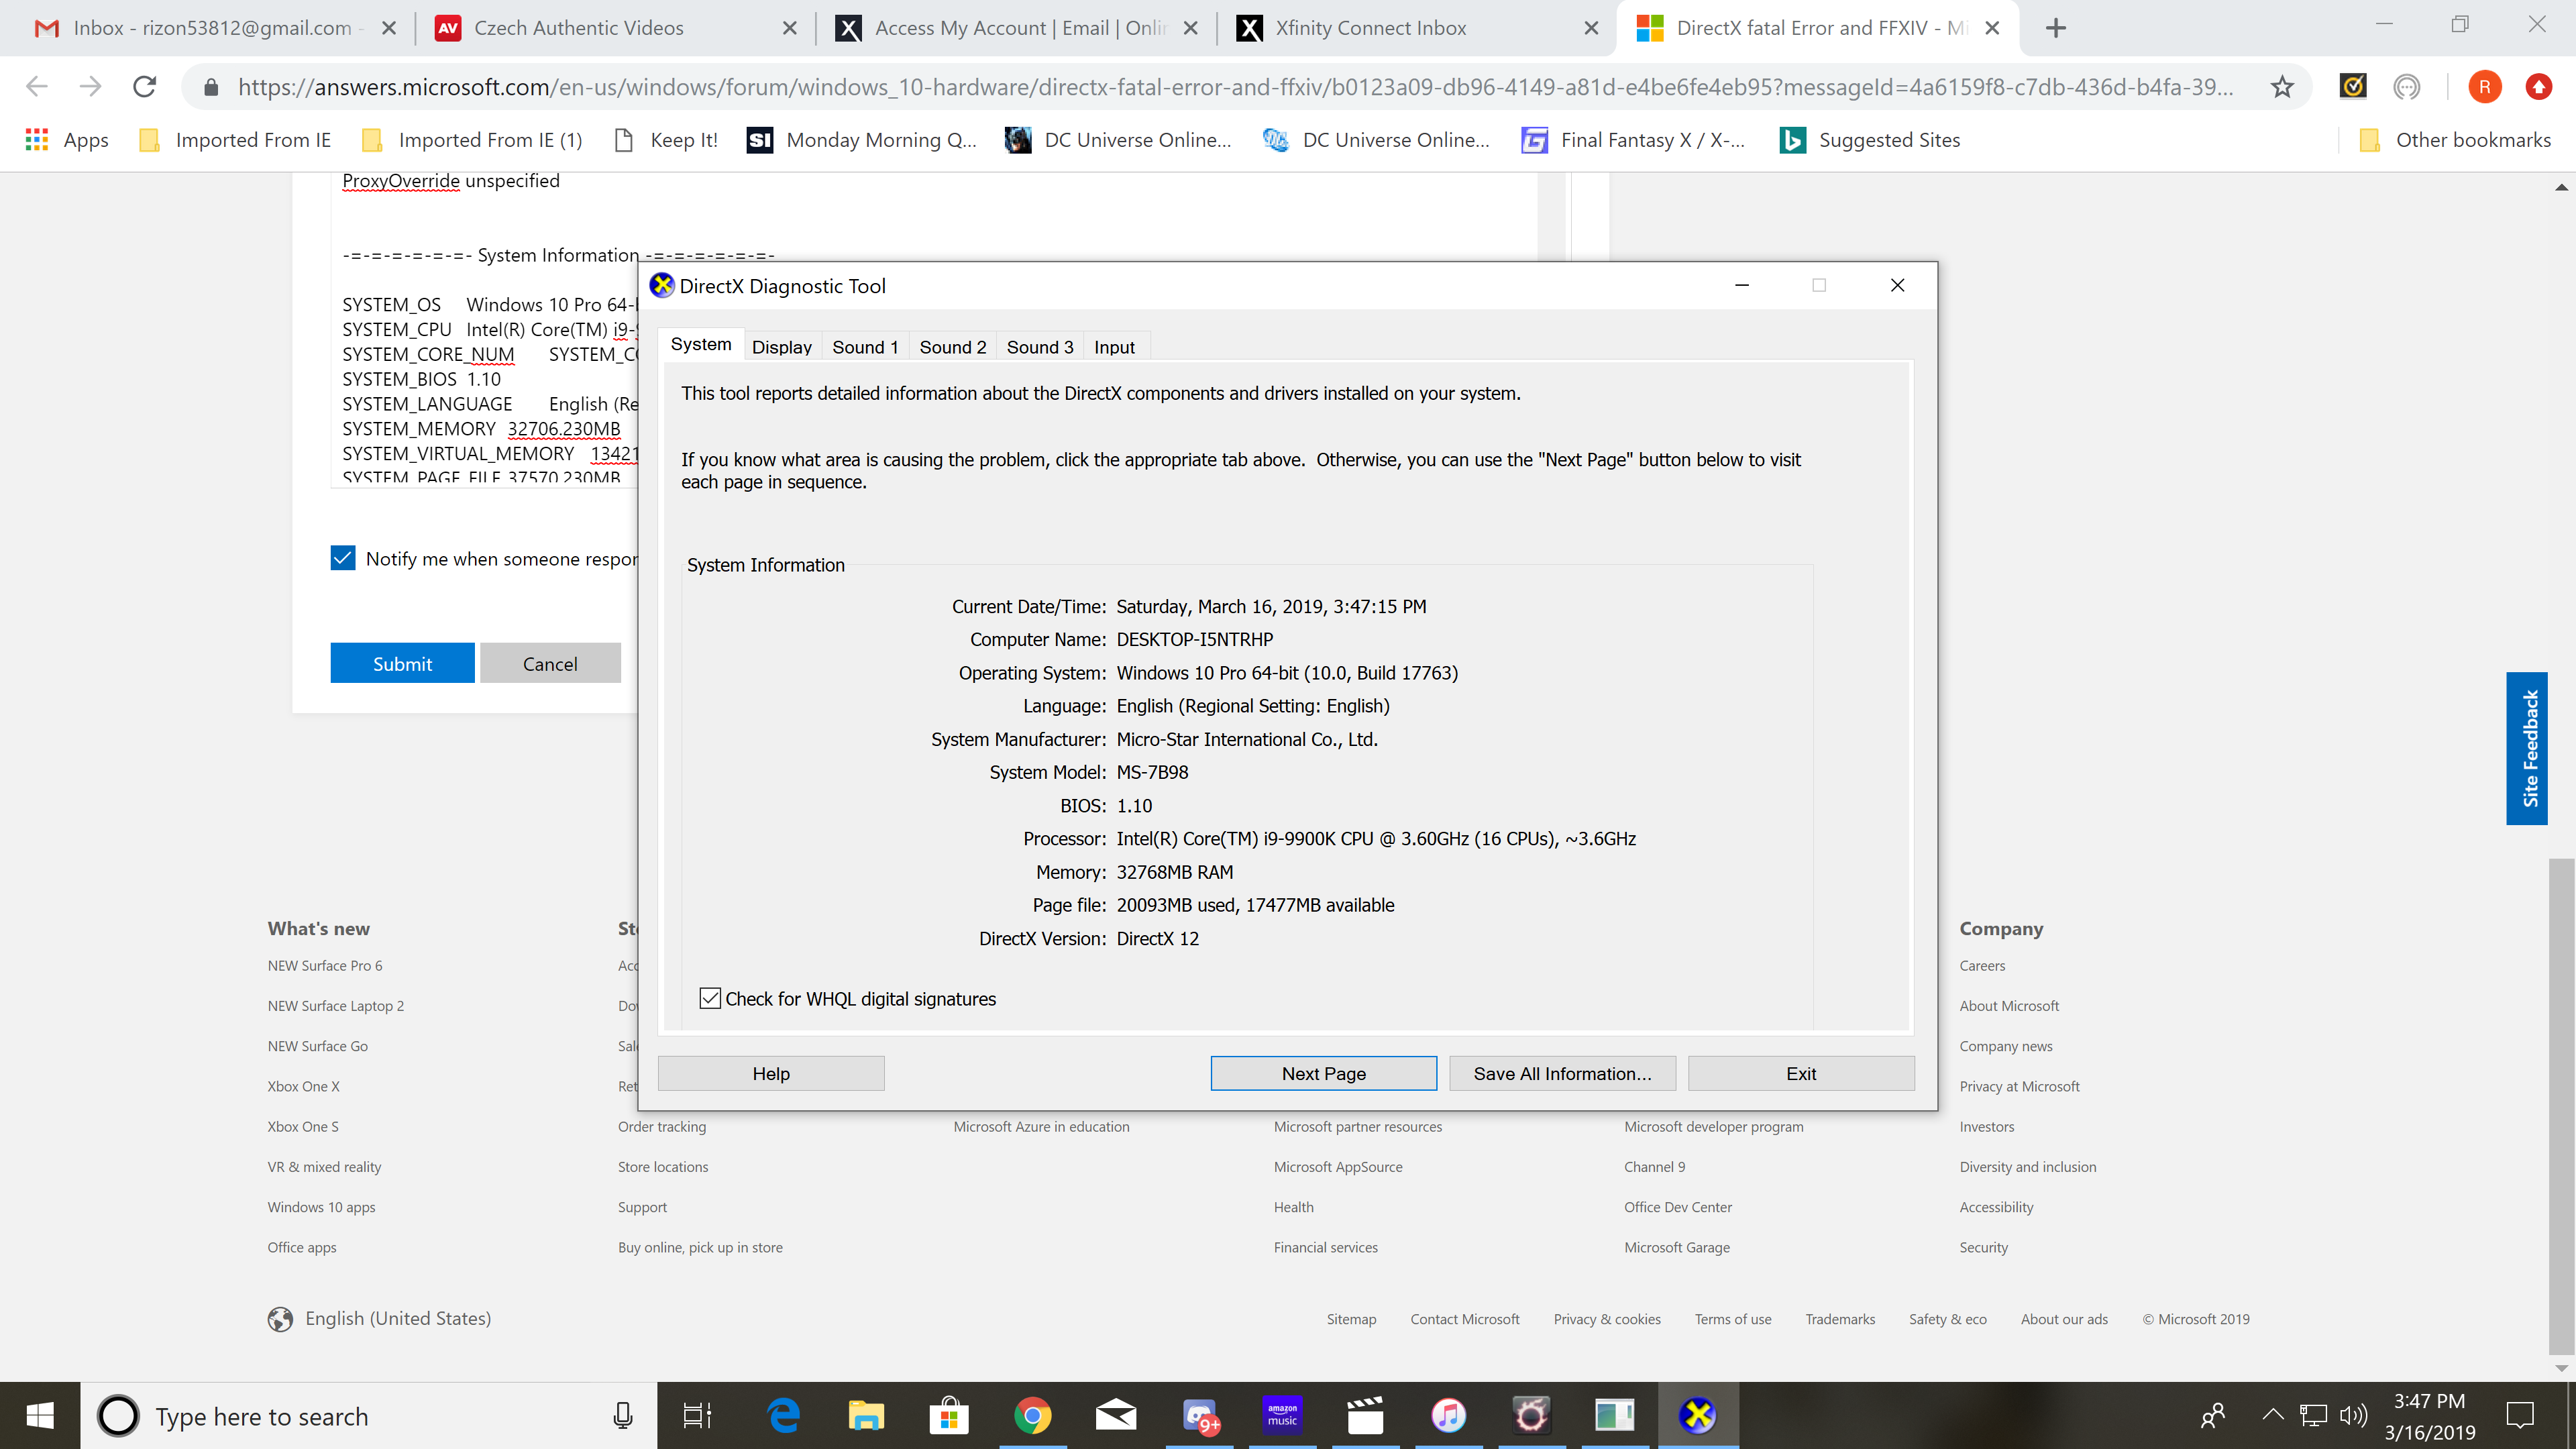Open Microsoft Garage footer link
Image resolution: width=2576 pixels, height=1449 pixels.
1677,1247
